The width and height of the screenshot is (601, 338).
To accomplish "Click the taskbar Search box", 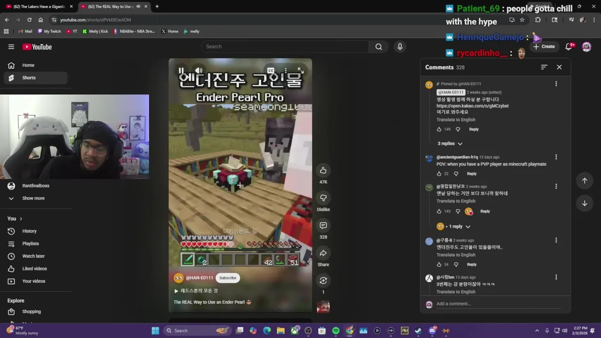I will (198, 330).
